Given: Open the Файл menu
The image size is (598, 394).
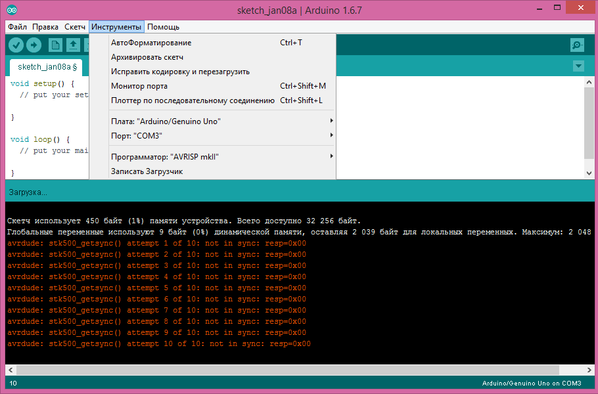Looking at the screenshot, I should pyautogui.click(x=18, y=27).
